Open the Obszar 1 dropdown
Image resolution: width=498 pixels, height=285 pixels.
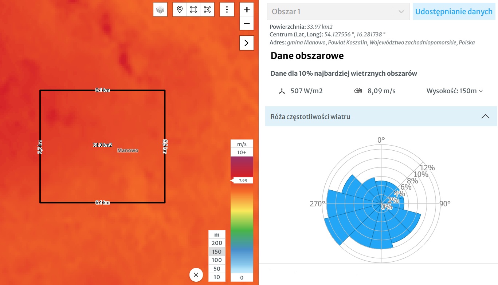(x=338, y=12)
